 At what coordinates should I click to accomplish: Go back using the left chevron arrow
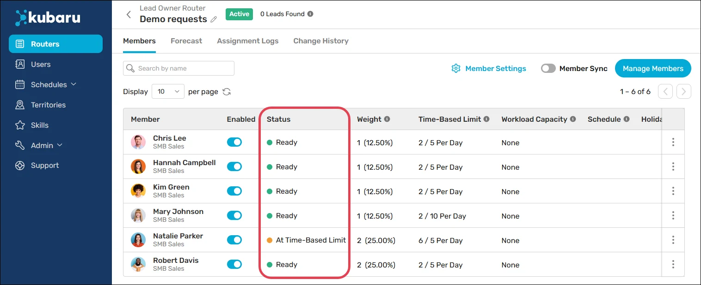129,14
